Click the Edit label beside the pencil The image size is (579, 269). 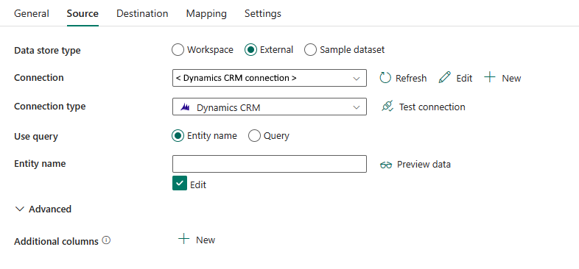(464, 79)
